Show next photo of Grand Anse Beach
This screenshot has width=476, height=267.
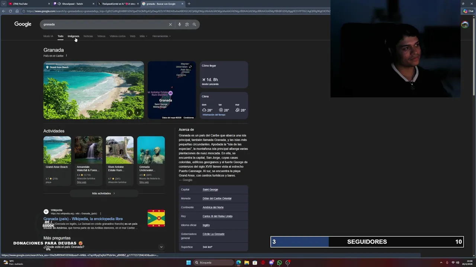pyautogui.click(x=138, y=113)
